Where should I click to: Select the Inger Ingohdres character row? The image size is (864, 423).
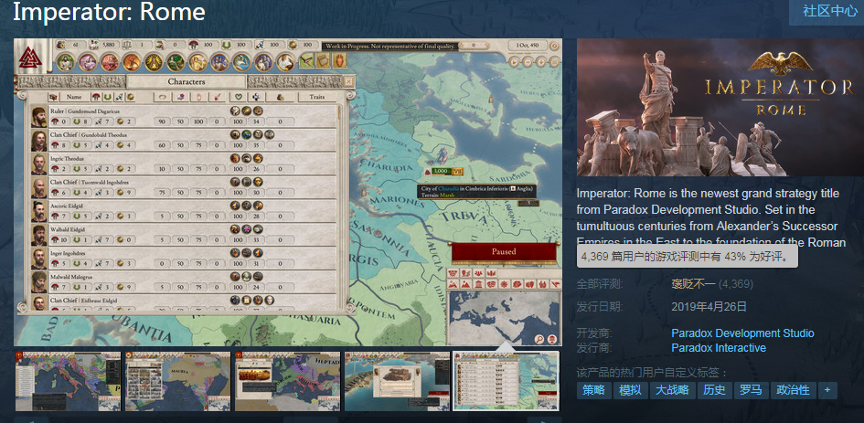coord(184,259)
